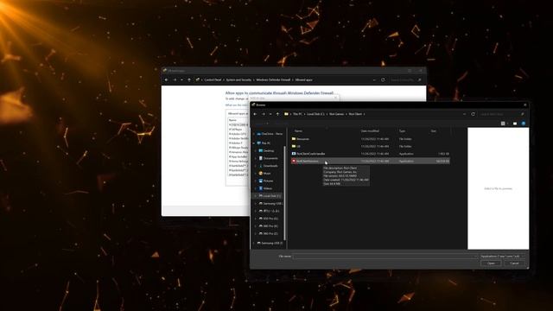Go back in Allowed apps window
The height and width of the screenshot is (311, 553).
point(167,80)
